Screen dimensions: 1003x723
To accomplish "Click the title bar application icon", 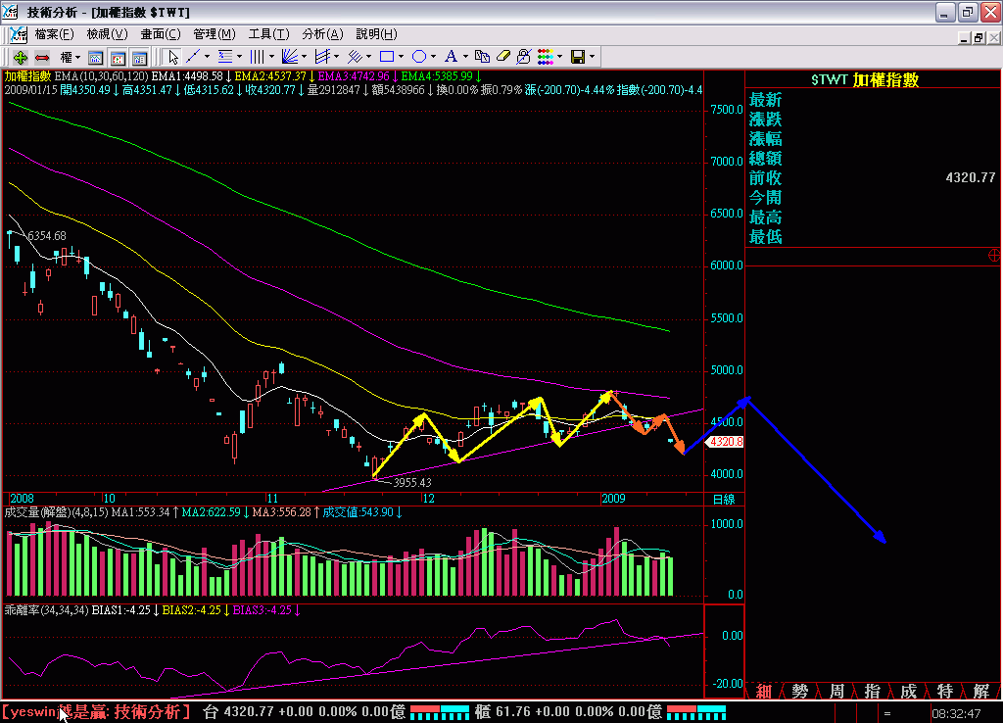I will click(x=10, y=12).
